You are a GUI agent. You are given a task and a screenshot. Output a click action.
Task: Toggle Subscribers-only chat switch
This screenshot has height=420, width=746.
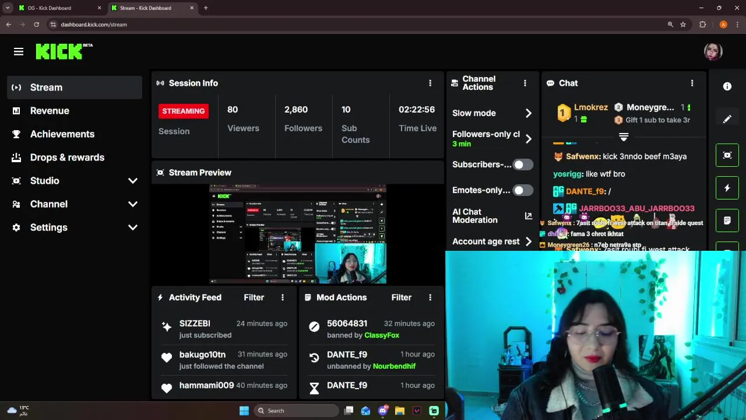tap(523, 164)
